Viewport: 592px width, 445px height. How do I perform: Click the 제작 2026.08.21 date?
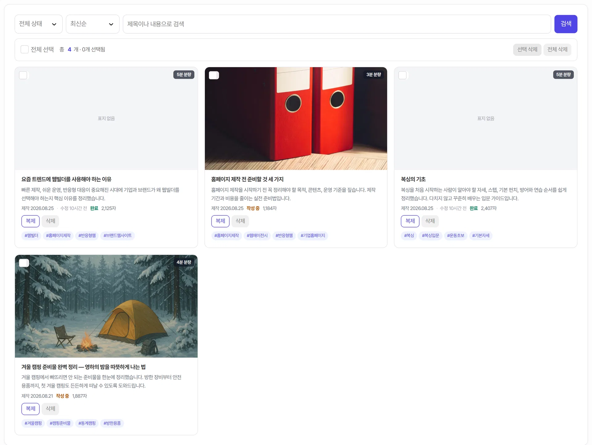[x=37, y=396]
